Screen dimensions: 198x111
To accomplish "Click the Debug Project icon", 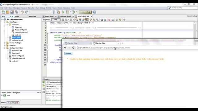I will coord(67,12).
